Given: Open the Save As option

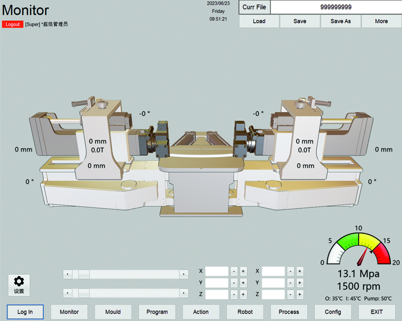Looking at the screenshot, I should click(x=341, y=21).
